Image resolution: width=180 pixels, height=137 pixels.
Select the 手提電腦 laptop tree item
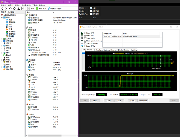click(x=12, y=34)
